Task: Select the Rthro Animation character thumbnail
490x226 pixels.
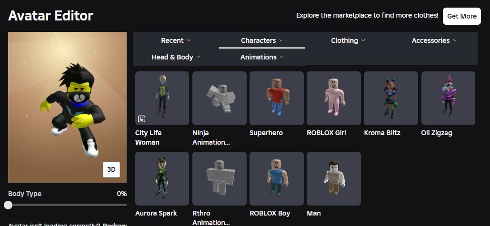Action: (x=220, y=178)
